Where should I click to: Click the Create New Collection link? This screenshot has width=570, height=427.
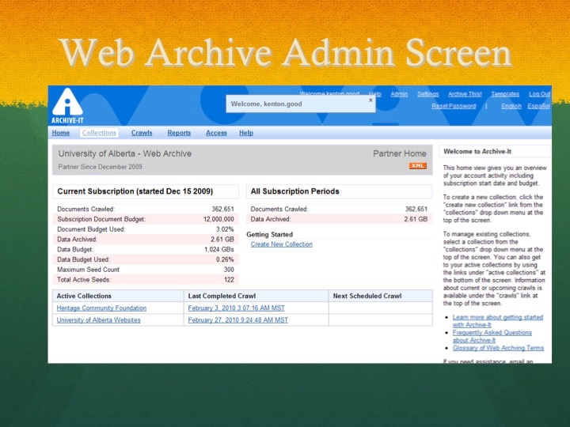point(281,244)
